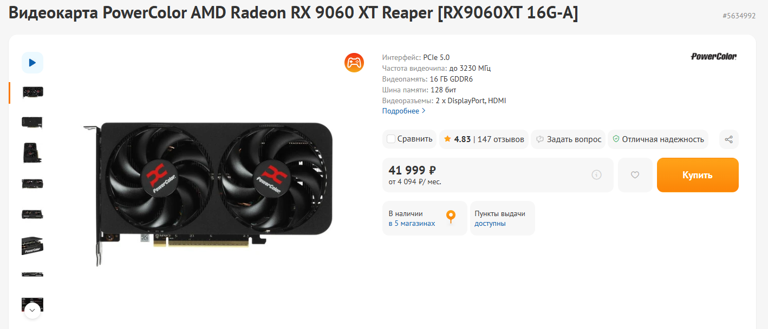Click the price info circle icon
768x329 pixels.
tap(596, 175)
